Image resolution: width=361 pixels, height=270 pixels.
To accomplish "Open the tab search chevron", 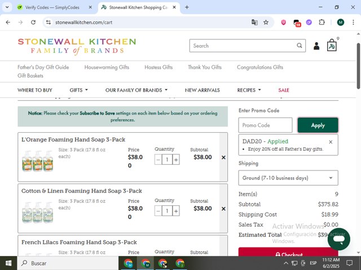I will tap(7, 7).
